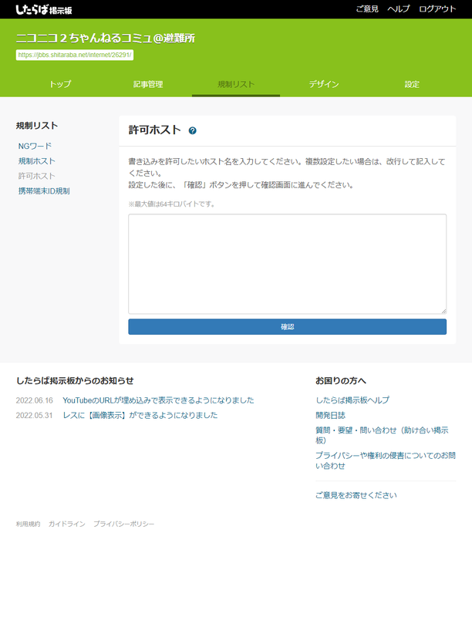Select the 規制リスト tab
Viewport: 472px width, 617px height.
point(236,84)
